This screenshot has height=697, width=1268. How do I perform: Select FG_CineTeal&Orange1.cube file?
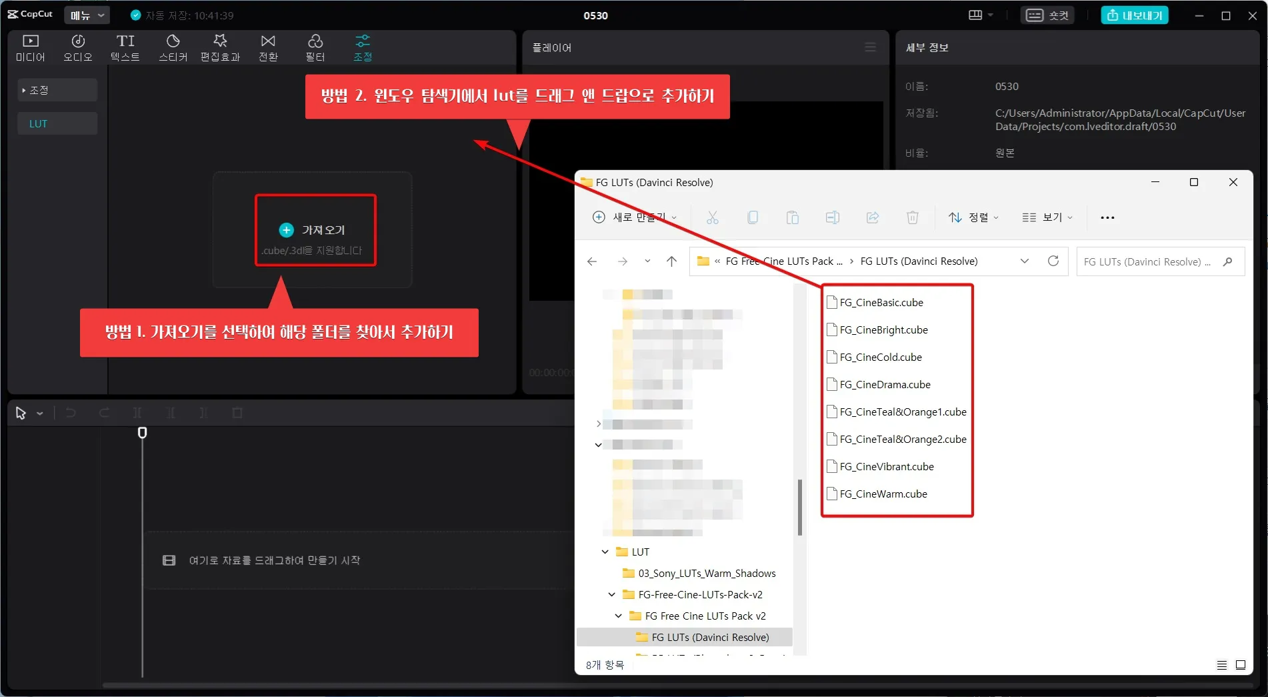897,412
